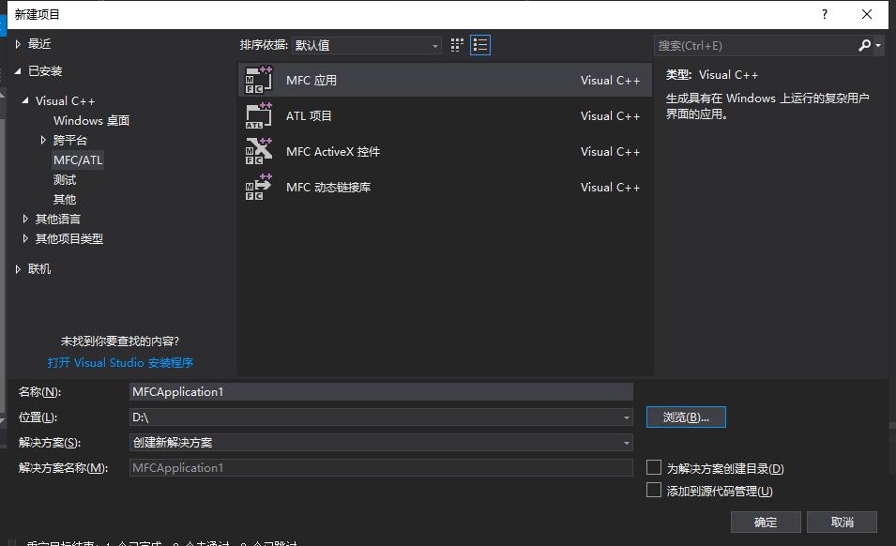
Task: Select the 其他 category under Visual C++
Action: click(65, 199)
